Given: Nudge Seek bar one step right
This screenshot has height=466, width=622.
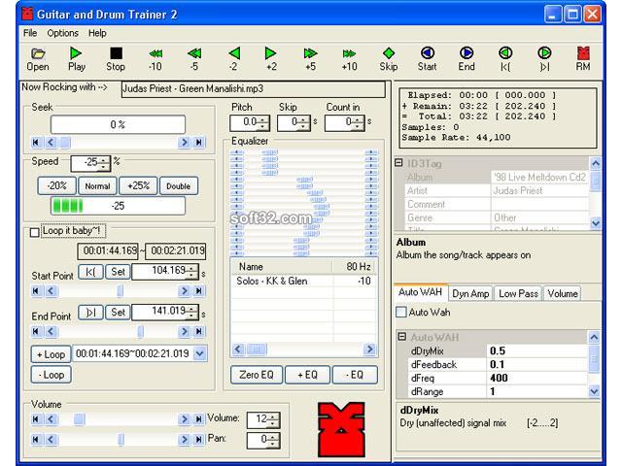Looking at the screenshot, I should pyautogui.click(x=184, y=143).
